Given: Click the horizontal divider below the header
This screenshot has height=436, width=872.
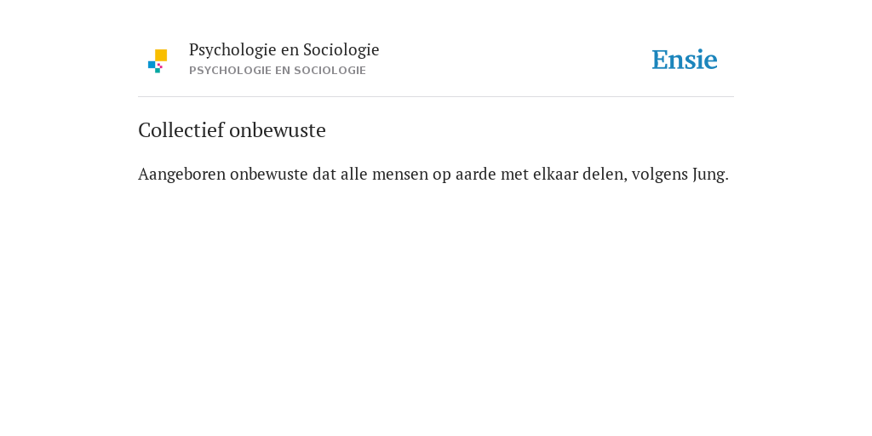Looking at the screenshot, I should click(x=436, y=97).
